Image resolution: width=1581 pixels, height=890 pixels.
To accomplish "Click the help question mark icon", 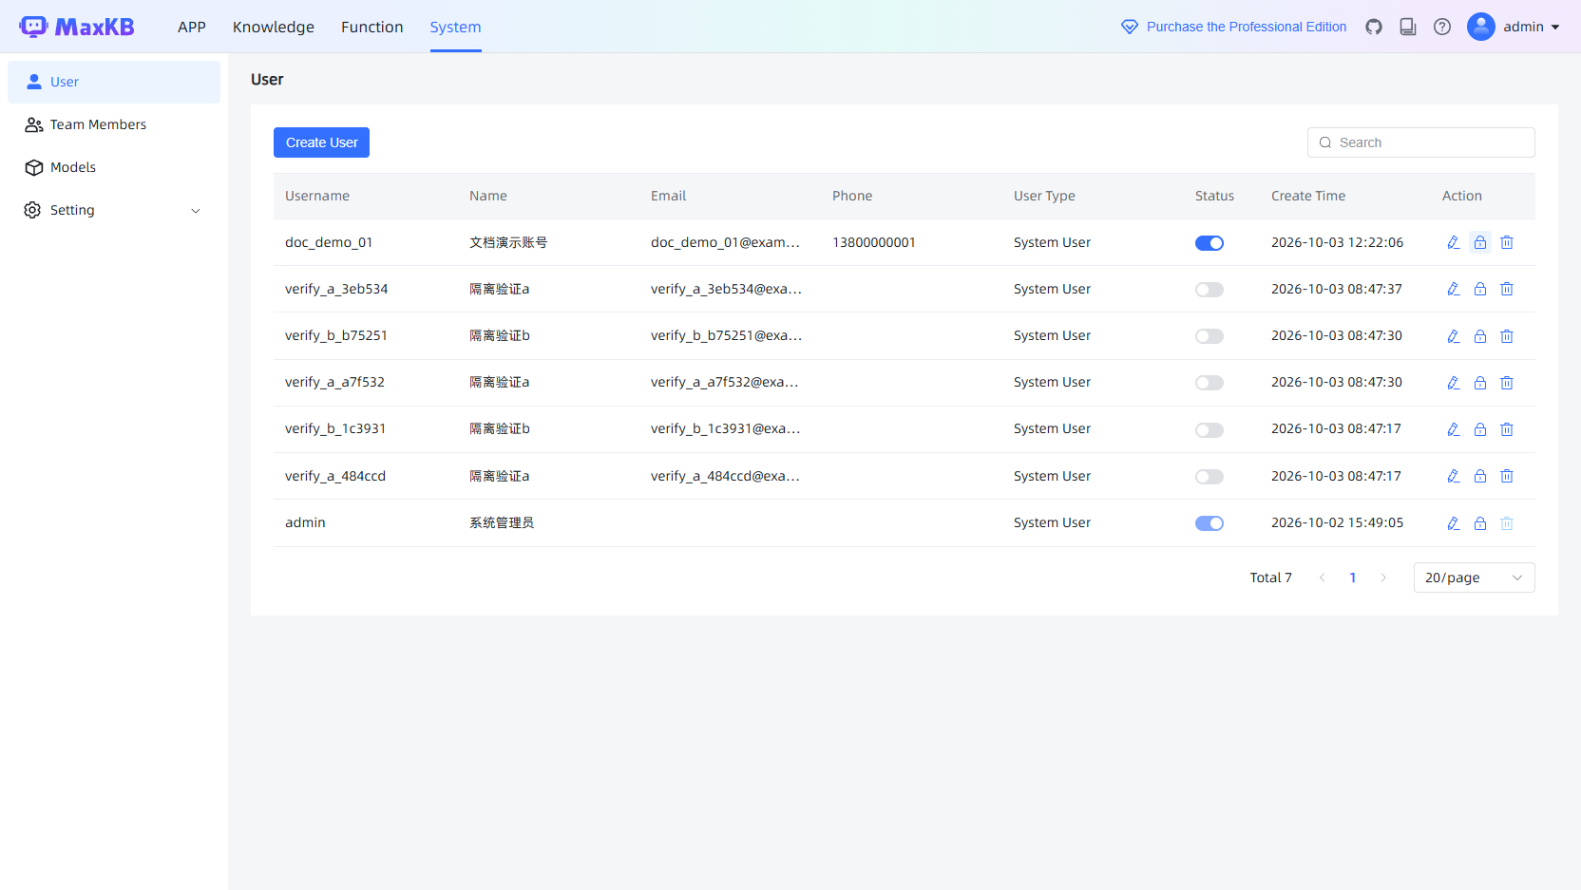I will [1442, 27].
